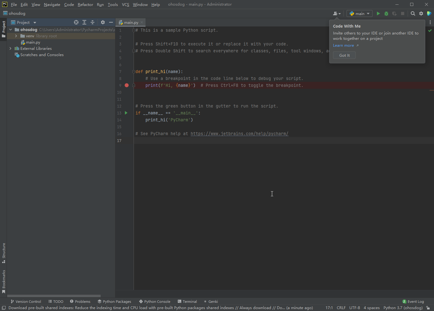434x311 pixels.
Task: Expand all items in Project panel
Action: pyautogui.click(x=84, y=22)
